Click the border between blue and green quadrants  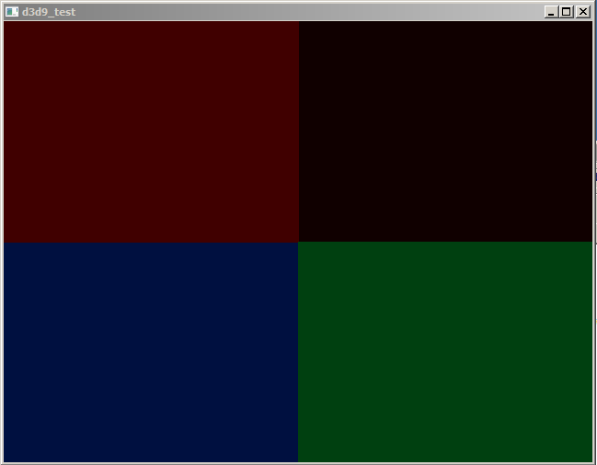tap(298, 352)
